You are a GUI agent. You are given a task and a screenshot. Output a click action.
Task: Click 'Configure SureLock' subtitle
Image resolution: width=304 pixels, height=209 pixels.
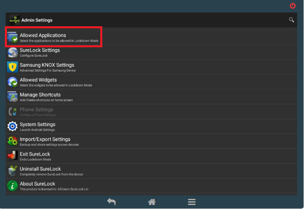pos(34,56)
